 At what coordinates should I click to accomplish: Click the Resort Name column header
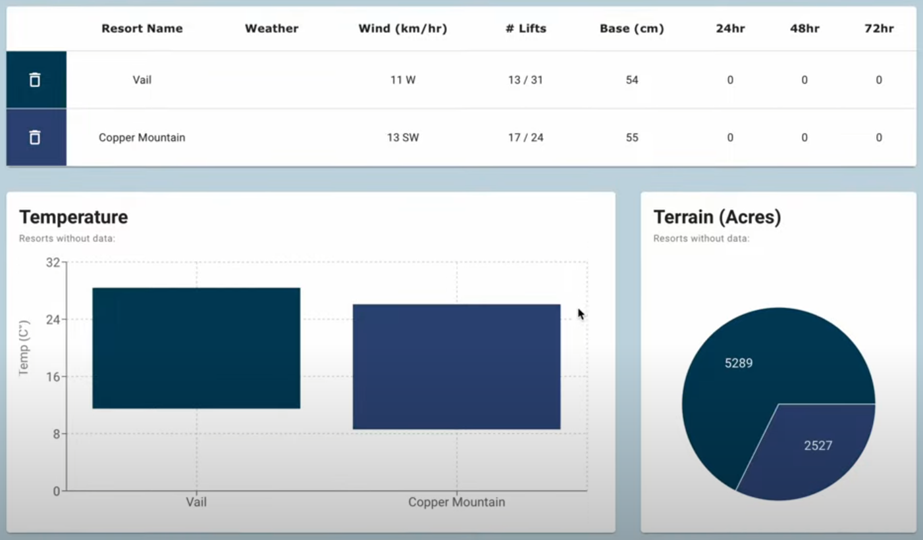[142, 28]
